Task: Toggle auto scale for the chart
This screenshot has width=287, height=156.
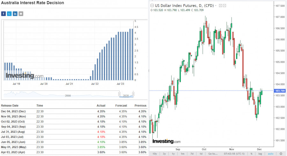Action: coord(270,154)
